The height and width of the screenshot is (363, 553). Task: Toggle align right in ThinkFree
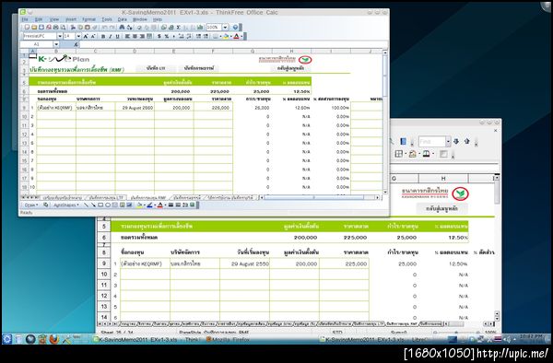[x=142, y=36]
